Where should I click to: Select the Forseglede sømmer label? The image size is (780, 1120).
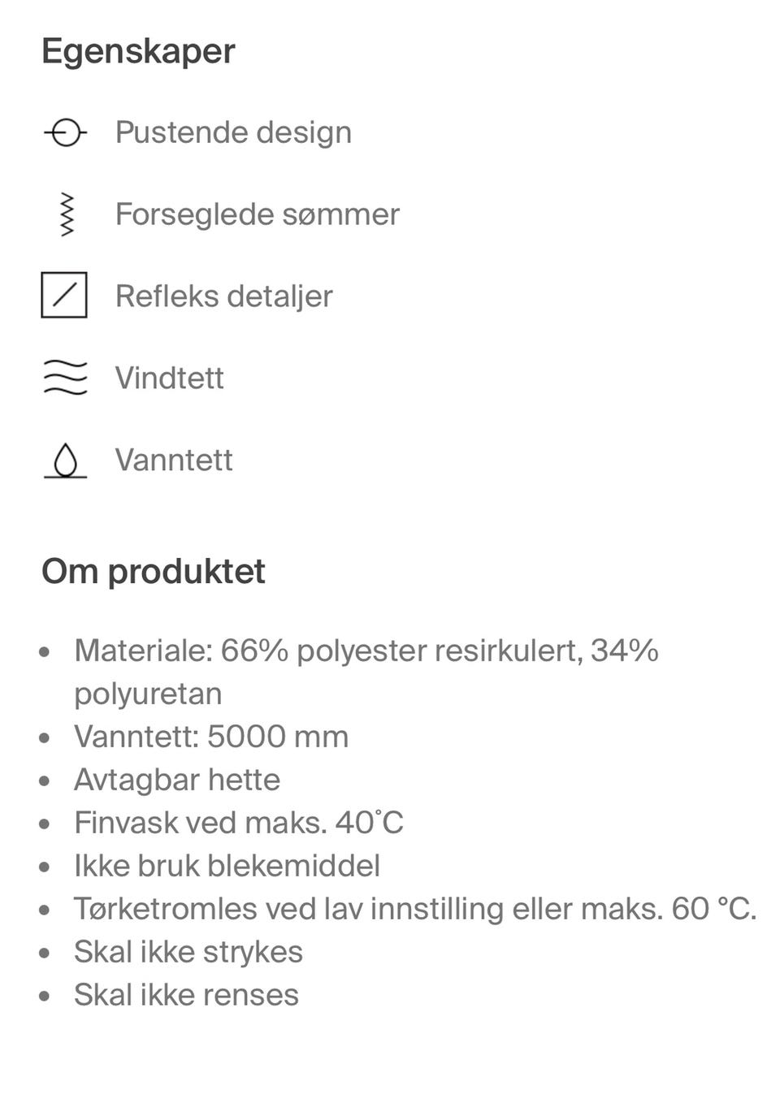coord(257,214)
